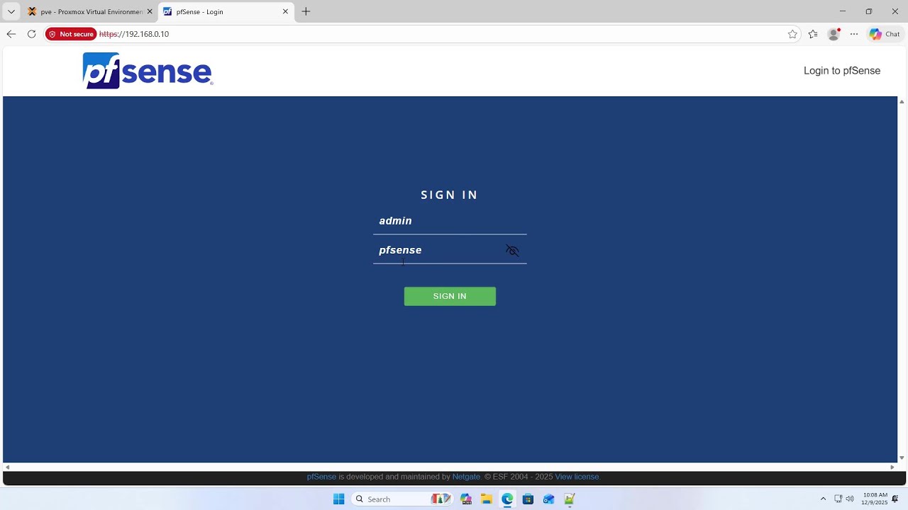Open the notifications bell icon
The width and height of the screenshot is (908, 510).
(x=895, y=499)
